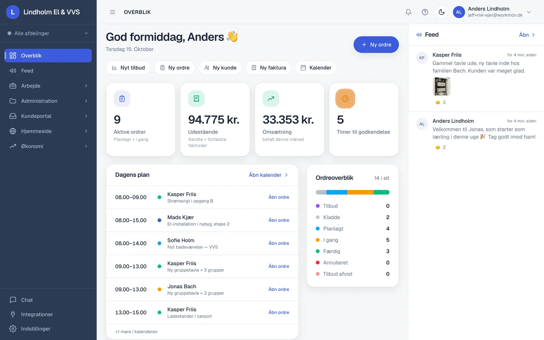The width and height of the screenshot is (544, 340).
Task: Go to Overblik in the sidebar
Action: click(x=48, y=55)
